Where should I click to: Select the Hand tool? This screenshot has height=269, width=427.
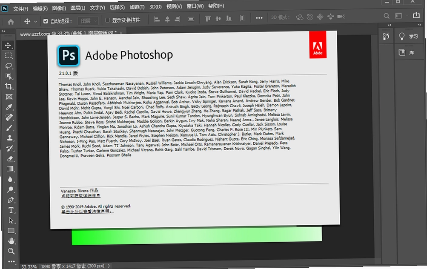pyautogui.click(x=11, y=241)
